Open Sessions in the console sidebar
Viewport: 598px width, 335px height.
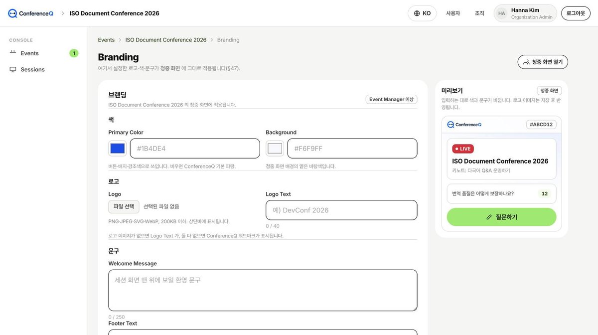[x=44, y=70]
